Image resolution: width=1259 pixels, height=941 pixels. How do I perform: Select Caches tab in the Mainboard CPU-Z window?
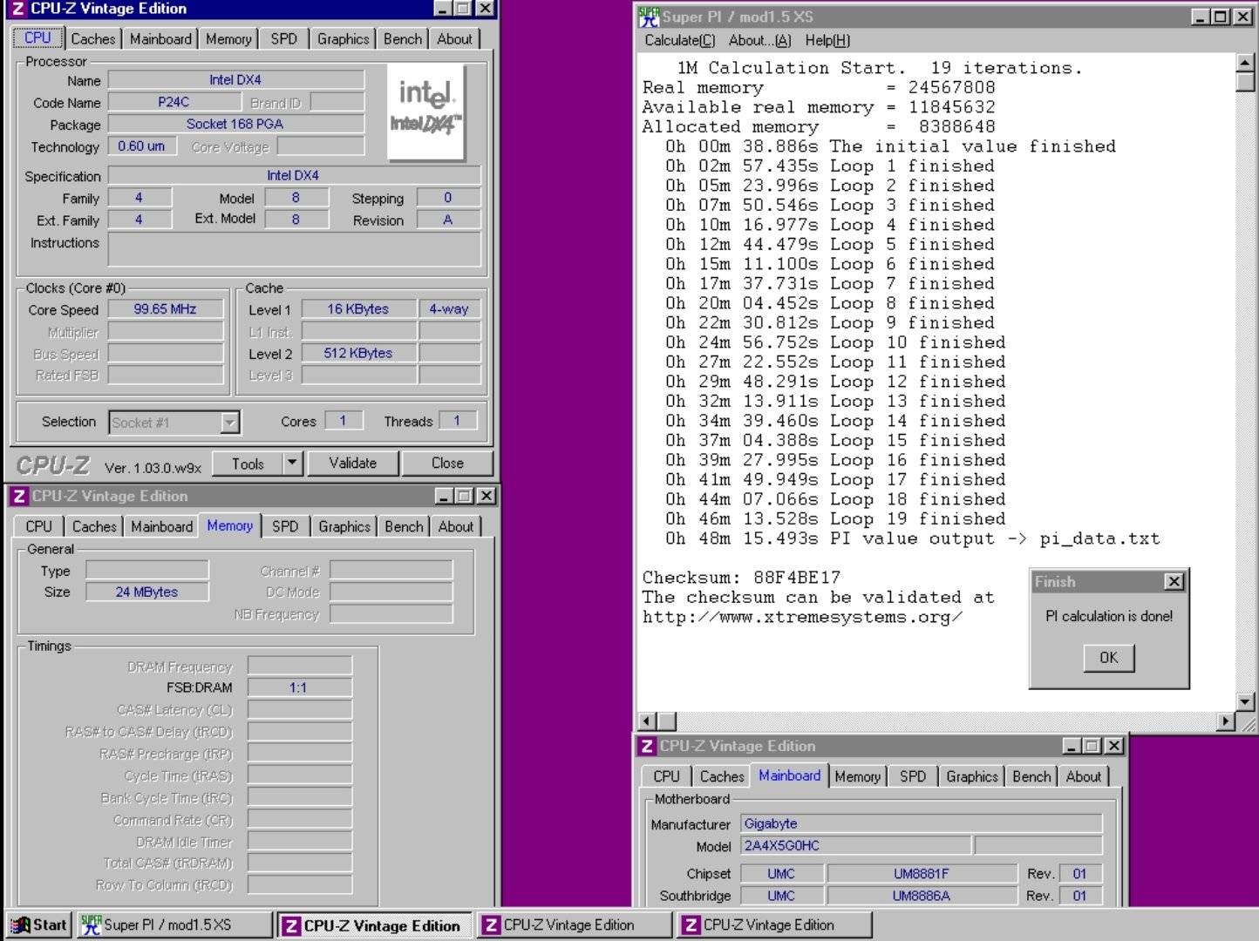(x=722, y=776)
